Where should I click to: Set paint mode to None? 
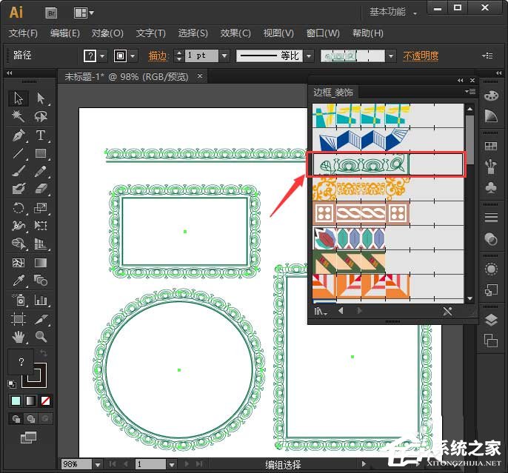point(46,400)
